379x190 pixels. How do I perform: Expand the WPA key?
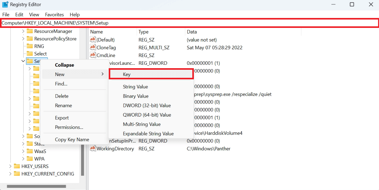[23, 159]
